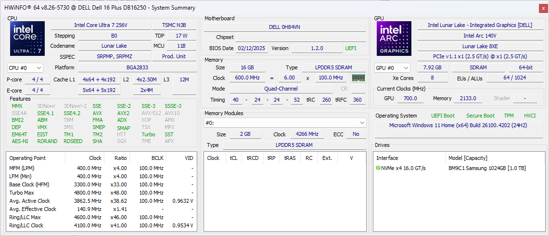This screenshot has width=549, height=236.
Task: Click the Secure Boot indicator
Action: click(480, 116)
